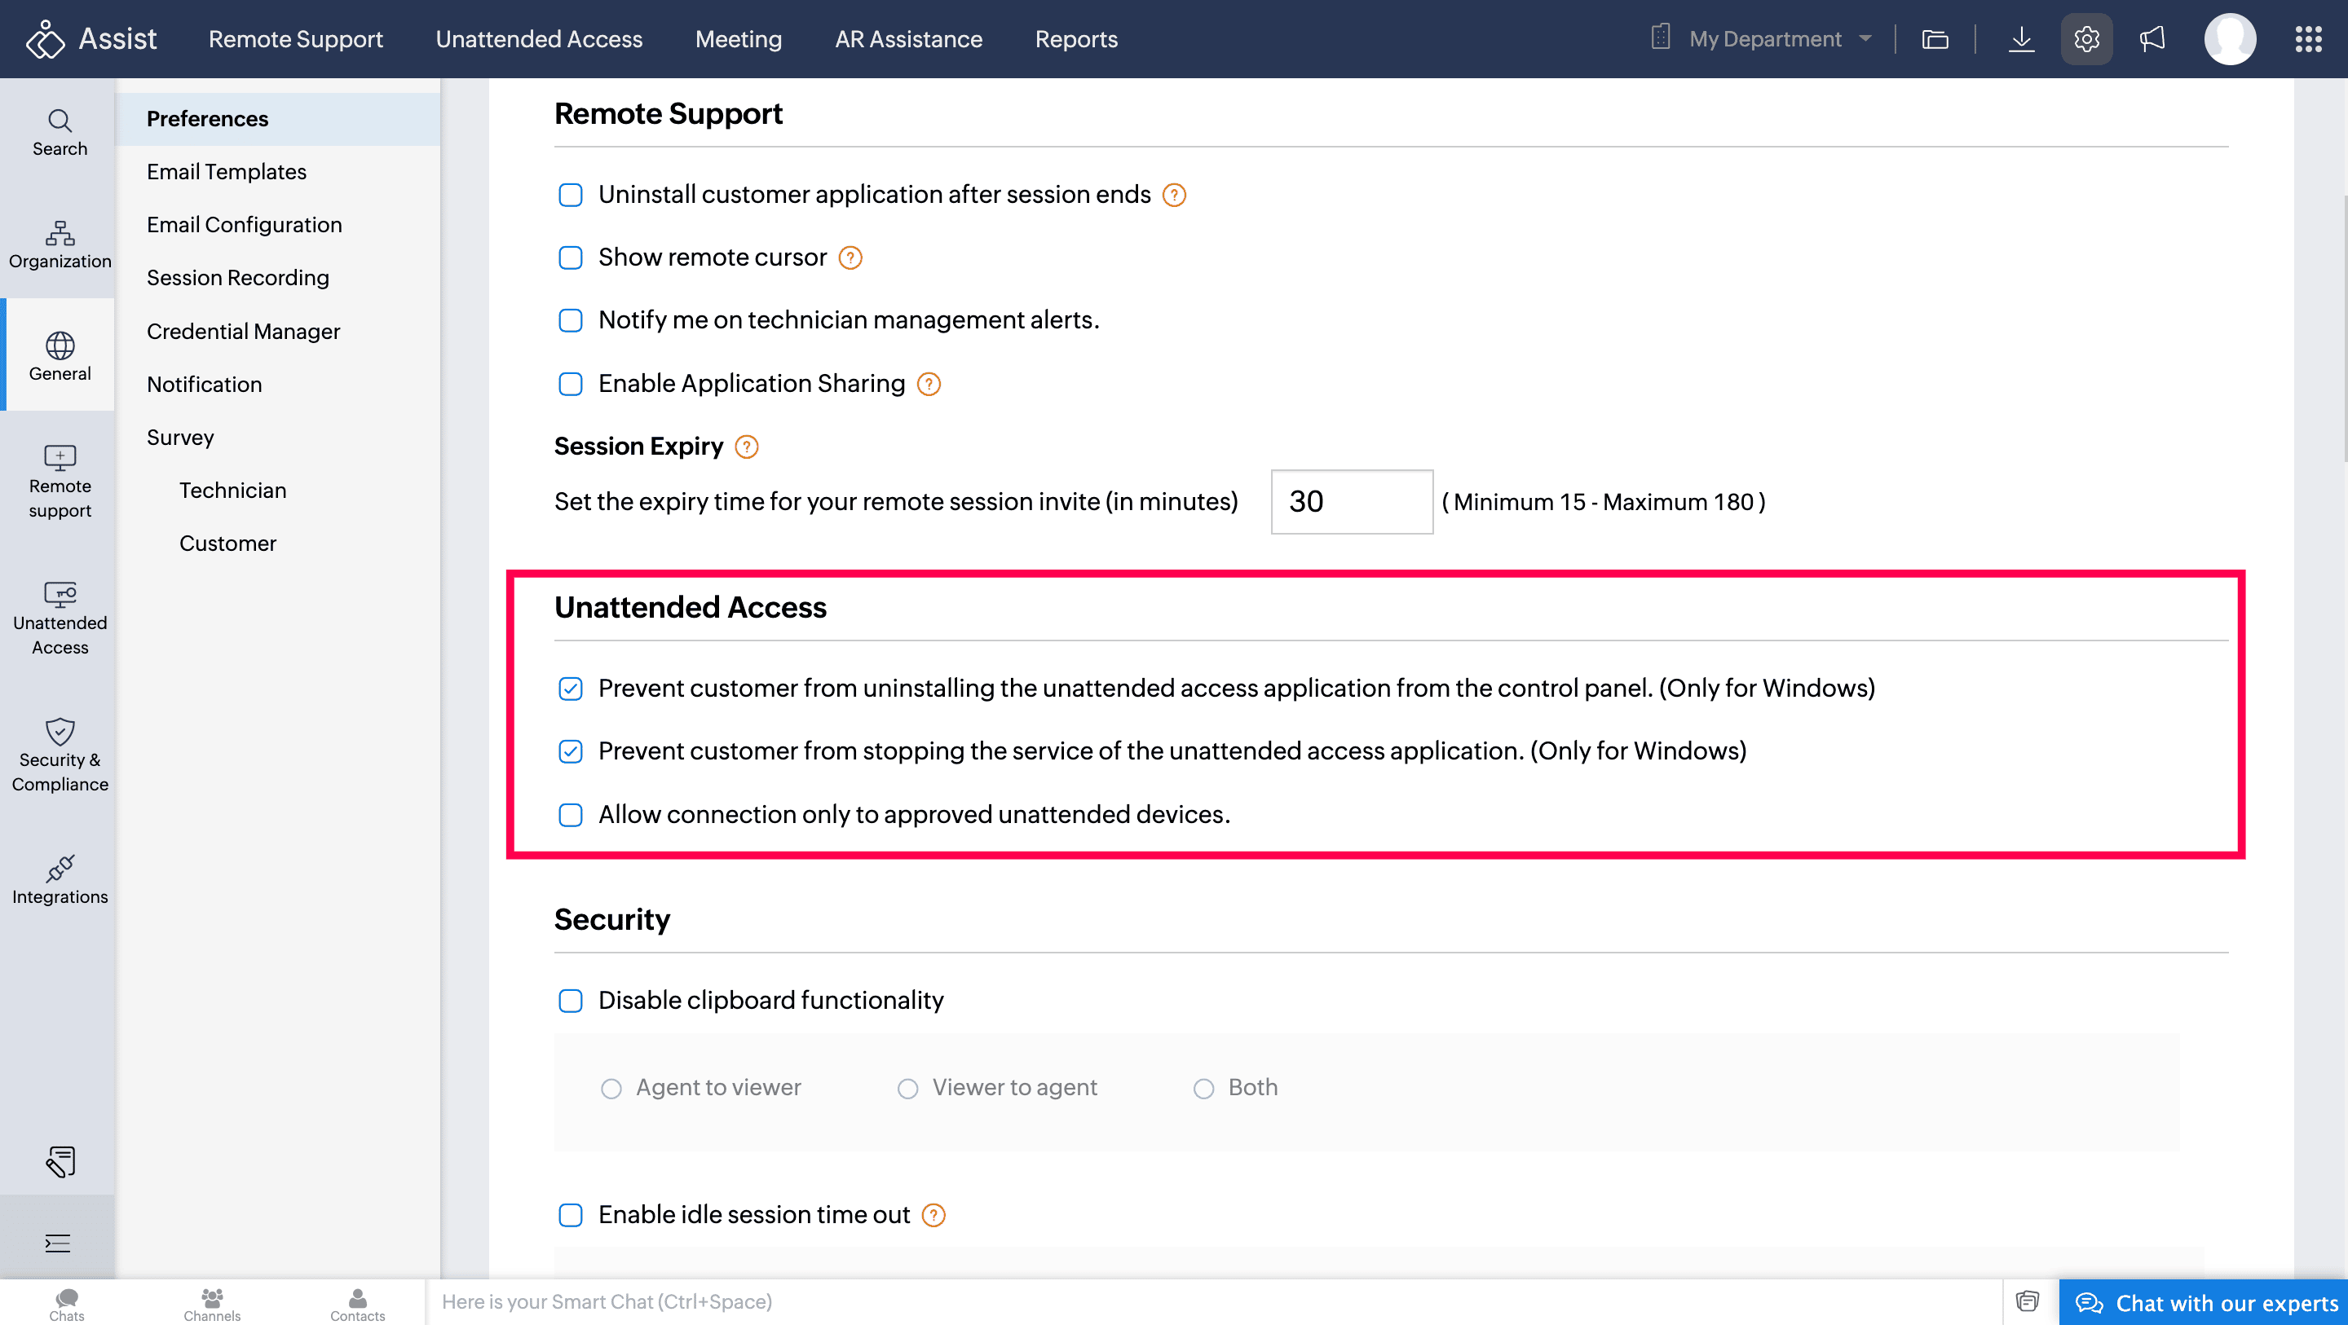The image size is (2348, 1325).
Task: Click the session expiry minutes field
Action: point(1351,501)
